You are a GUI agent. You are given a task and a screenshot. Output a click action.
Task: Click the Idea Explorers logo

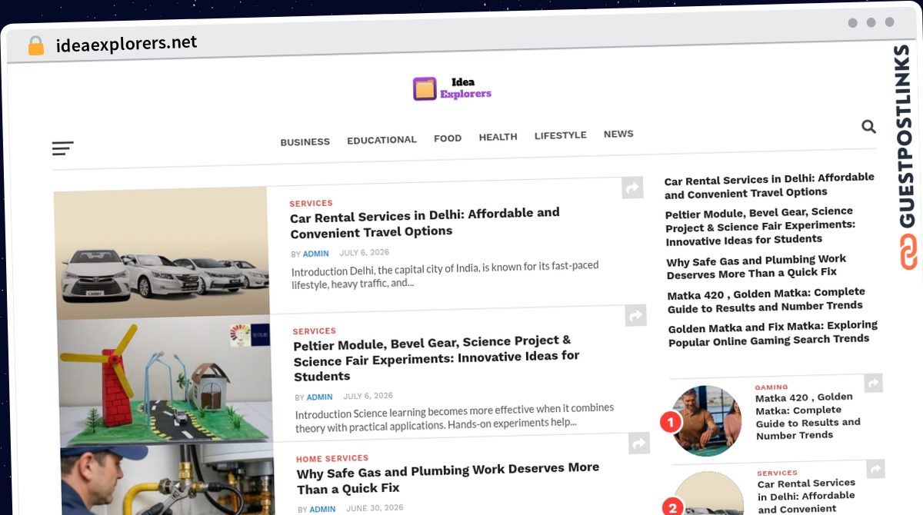[452, 89]
